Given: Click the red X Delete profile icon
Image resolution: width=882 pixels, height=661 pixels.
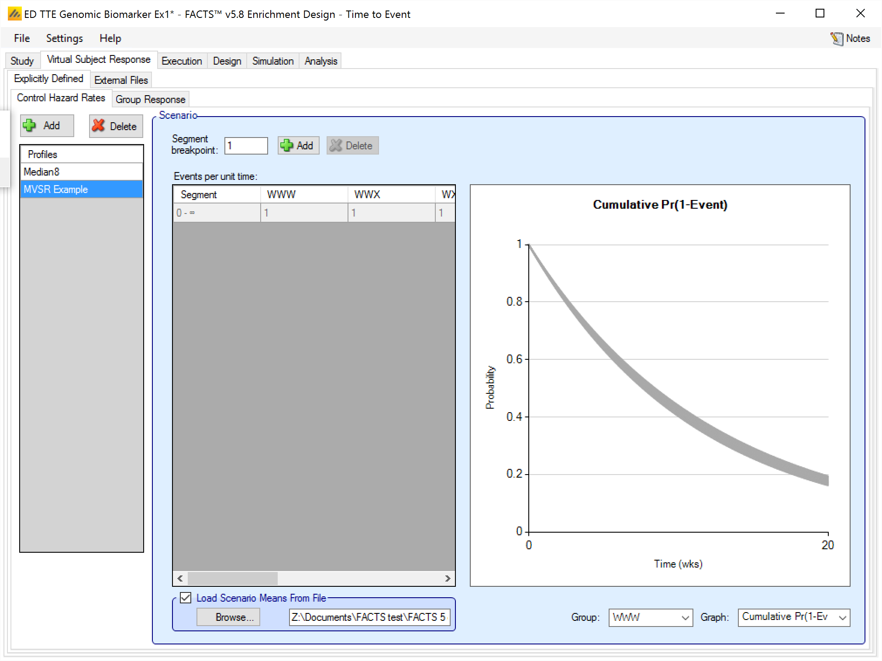Looking at the screenshot, I should (x=98, y=126).
